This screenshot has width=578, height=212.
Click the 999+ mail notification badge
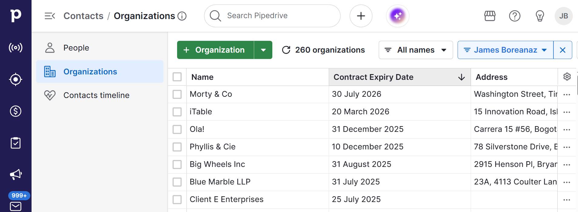pos(19,196)
